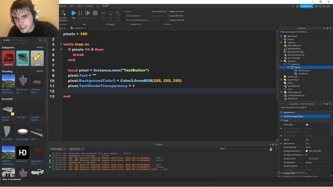Click the Step Into debugger icon
The image size is (333, 187).
point(104,14)
